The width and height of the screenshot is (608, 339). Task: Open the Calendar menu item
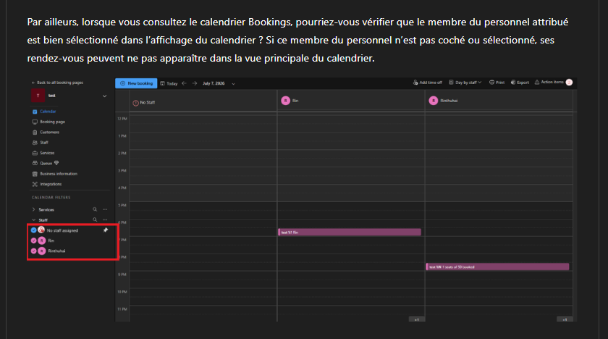point(48,112)
